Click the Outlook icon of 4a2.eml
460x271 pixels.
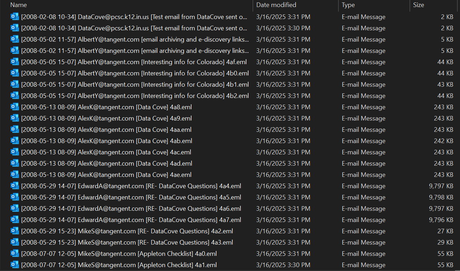tap(15, 231)
